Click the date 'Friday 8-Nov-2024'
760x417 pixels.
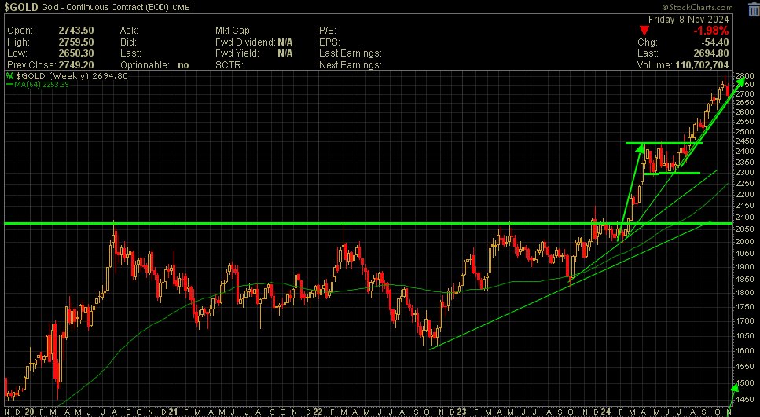tap(688, 20)
